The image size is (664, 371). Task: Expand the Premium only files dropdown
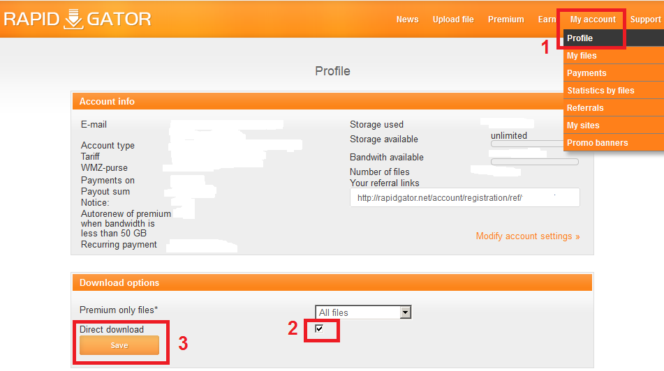tap(363, 312)
